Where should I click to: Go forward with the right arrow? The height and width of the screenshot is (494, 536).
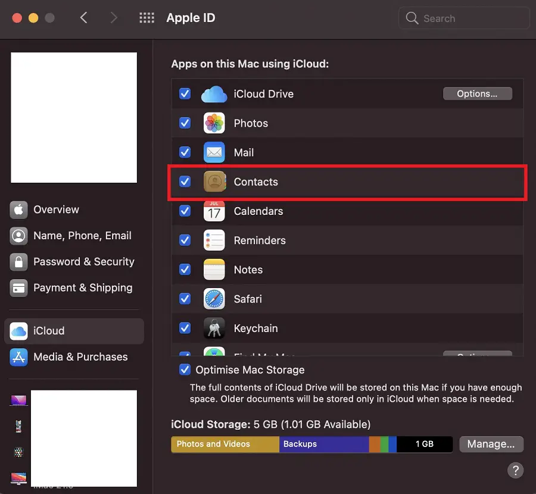pos(114,18)
